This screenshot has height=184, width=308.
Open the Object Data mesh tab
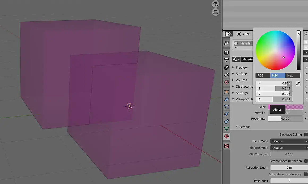226,129
